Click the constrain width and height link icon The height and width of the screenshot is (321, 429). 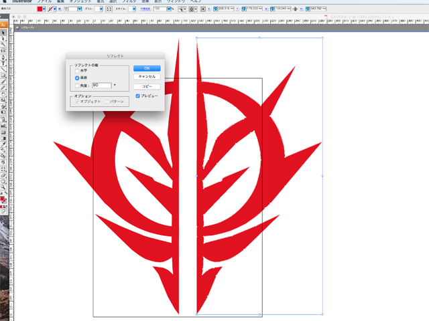(x=295, y=9)
